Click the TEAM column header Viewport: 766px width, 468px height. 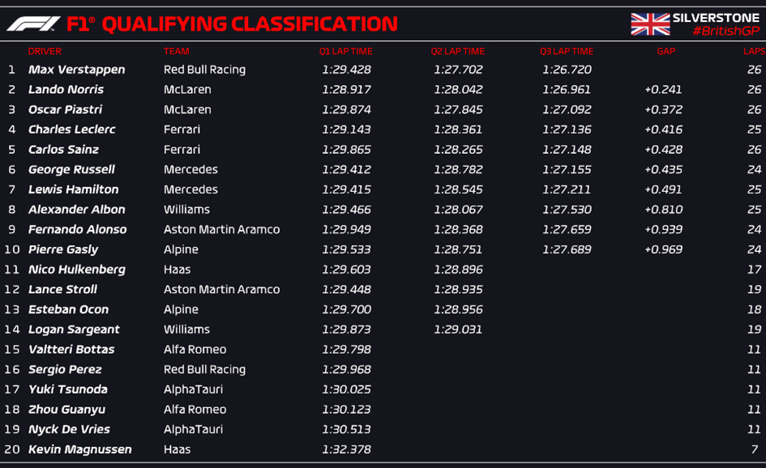pos(176,51)
